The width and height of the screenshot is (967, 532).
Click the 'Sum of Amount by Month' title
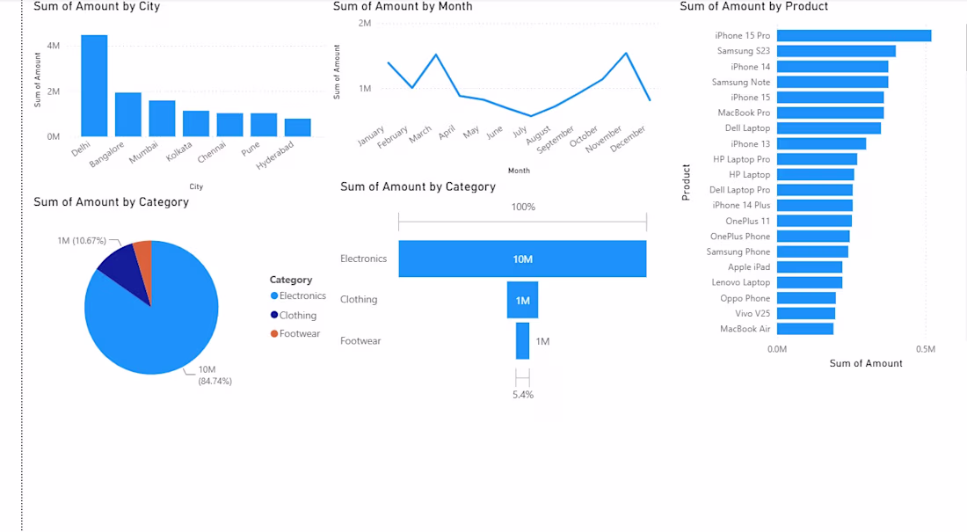[x=403, y=7]
